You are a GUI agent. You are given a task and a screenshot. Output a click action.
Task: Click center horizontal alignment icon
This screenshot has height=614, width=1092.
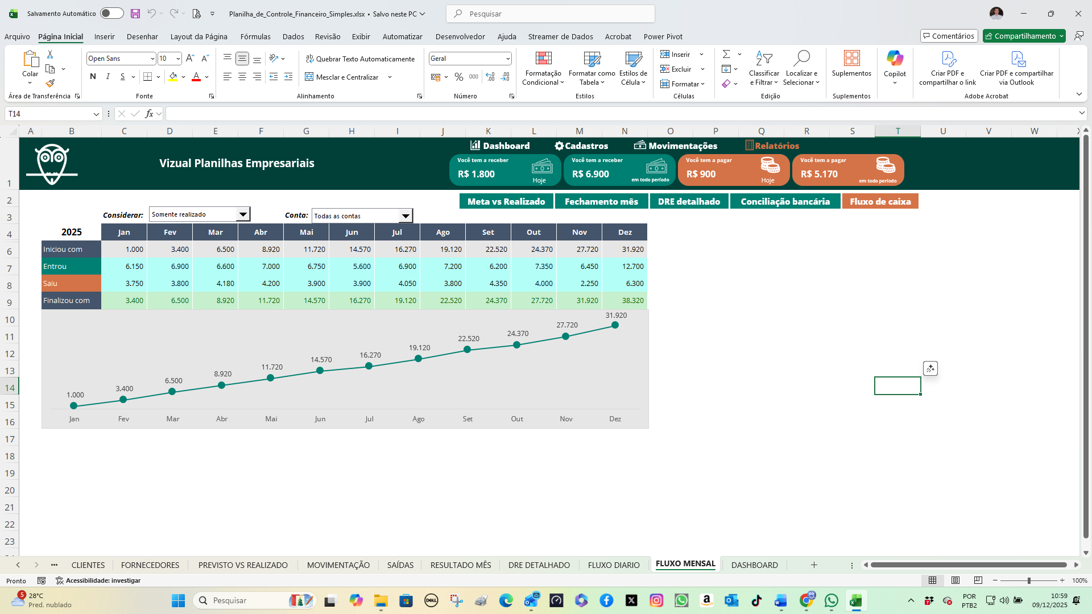(x=242, y=77)
